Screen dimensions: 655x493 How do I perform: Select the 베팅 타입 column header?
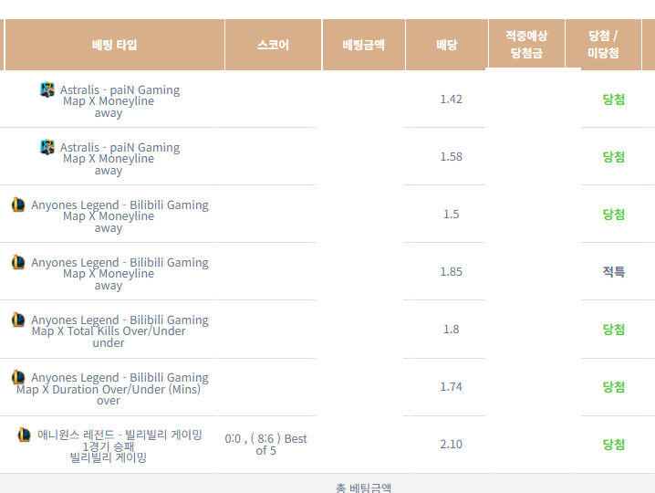(114, 45)
